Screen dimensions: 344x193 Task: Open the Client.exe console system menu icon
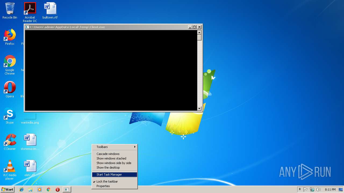pyautogui.click(x=27, y=27)
